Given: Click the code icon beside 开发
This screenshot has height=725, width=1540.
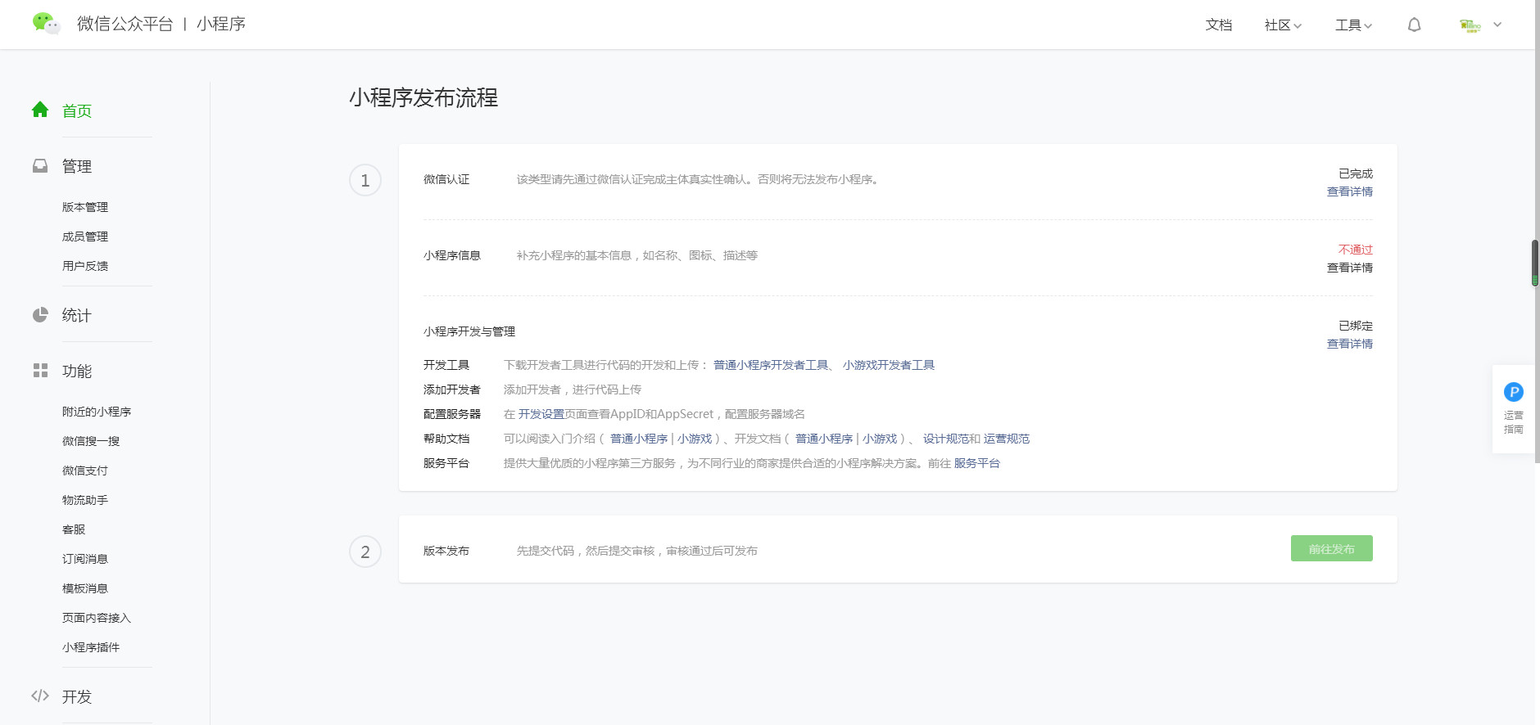Looking at the screenshot, I should point(40,696).
